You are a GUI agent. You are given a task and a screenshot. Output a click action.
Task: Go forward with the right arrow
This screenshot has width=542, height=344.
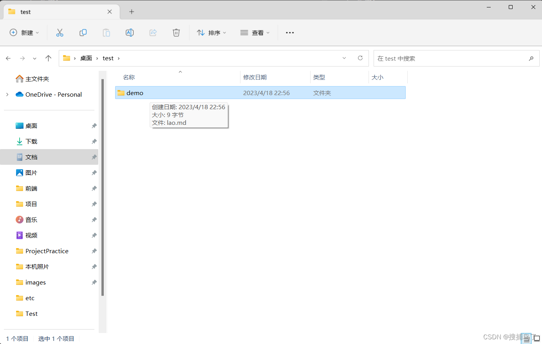[22, 58]
